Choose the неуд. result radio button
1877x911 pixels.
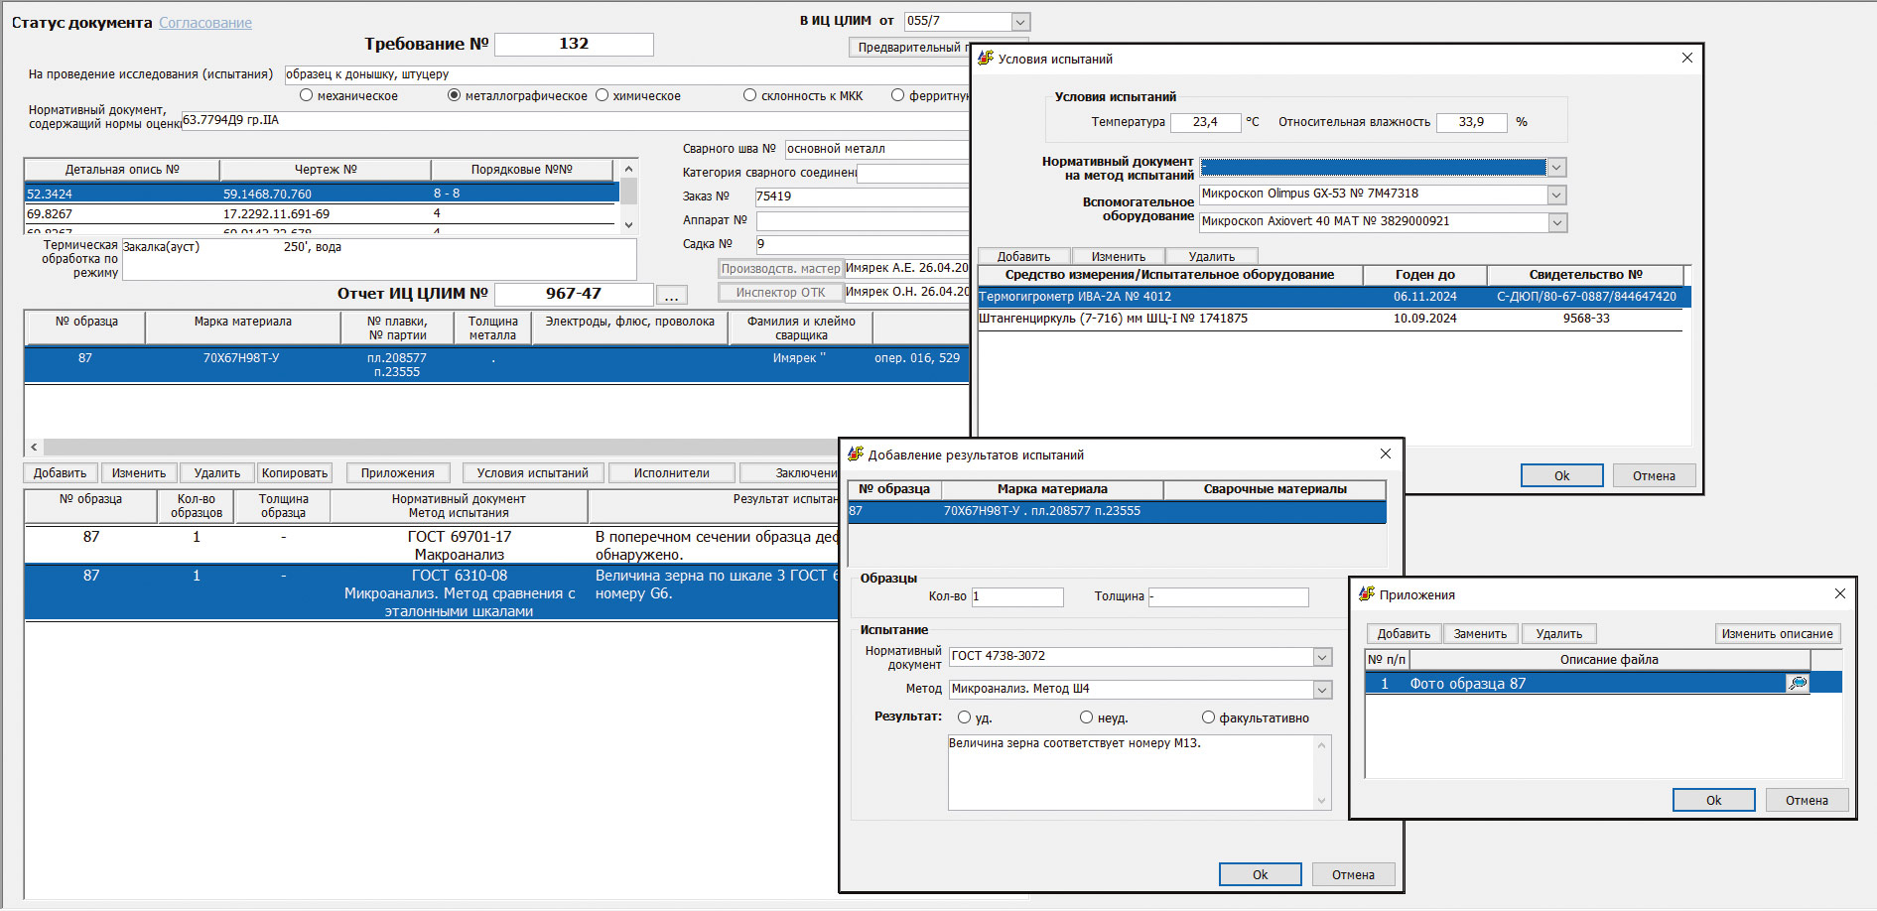(x=1086, y=717)
